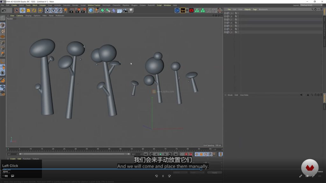Expand the T_5.1 object in hierarchy
The height and width of the screenshot is (183, 326).
point(225,13)
